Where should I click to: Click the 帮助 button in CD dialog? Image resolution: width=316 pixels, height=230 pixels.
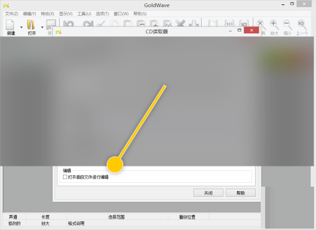[241, 193]
